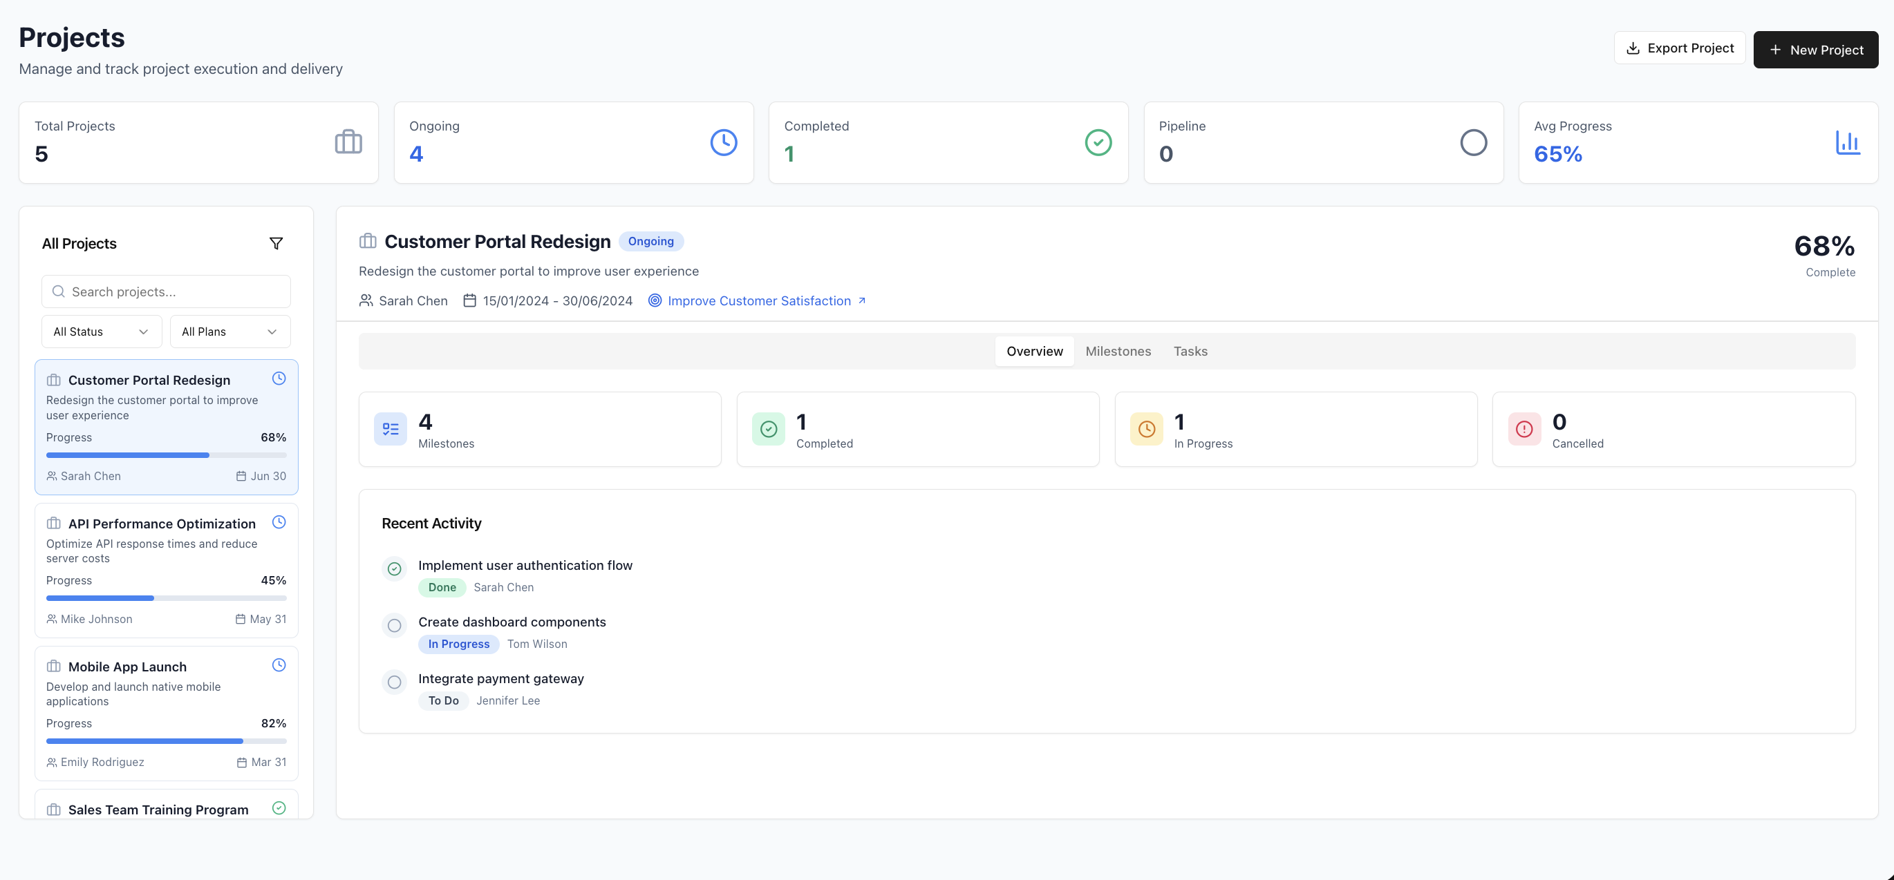
Task: Open the All Status dropdown
Action: (101, 332)
